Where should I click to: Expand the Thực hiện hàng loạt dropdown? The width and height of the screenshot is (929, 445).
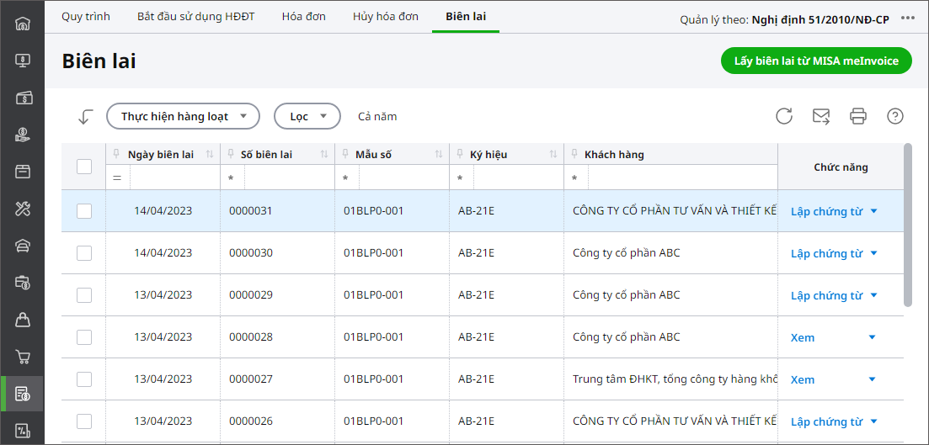click(x=183, y=117)
